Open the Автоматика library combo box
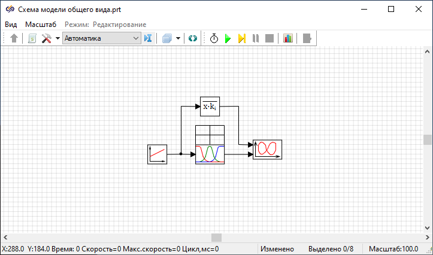 pyautogui.click(x=101, y=38)
